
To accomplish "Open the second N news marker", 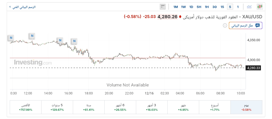I will (32, 36).
